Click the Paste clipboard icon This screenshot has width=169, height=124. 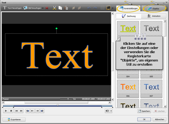coord(67,8)
